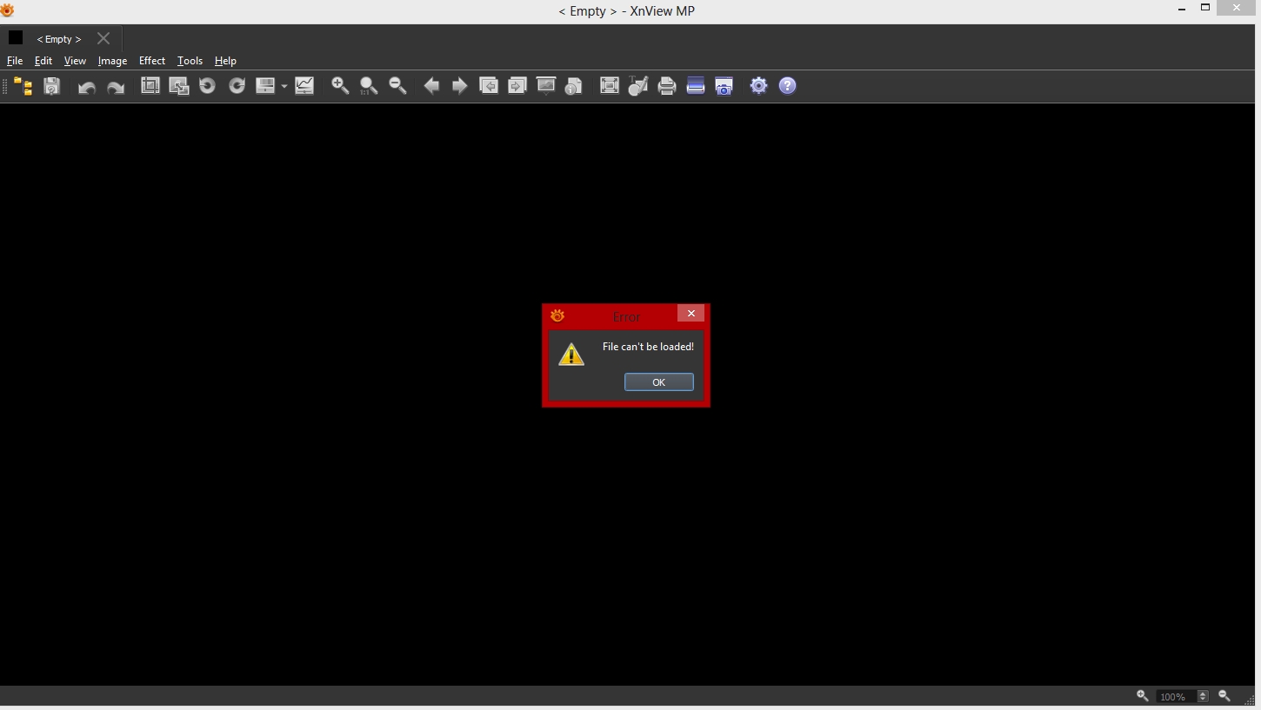Show the next page icon
1261x710 pixels.
(517, 85)
